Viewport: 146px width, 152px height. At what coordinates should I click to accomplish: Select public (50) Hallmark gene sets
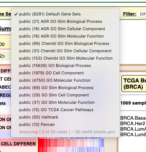65,117
